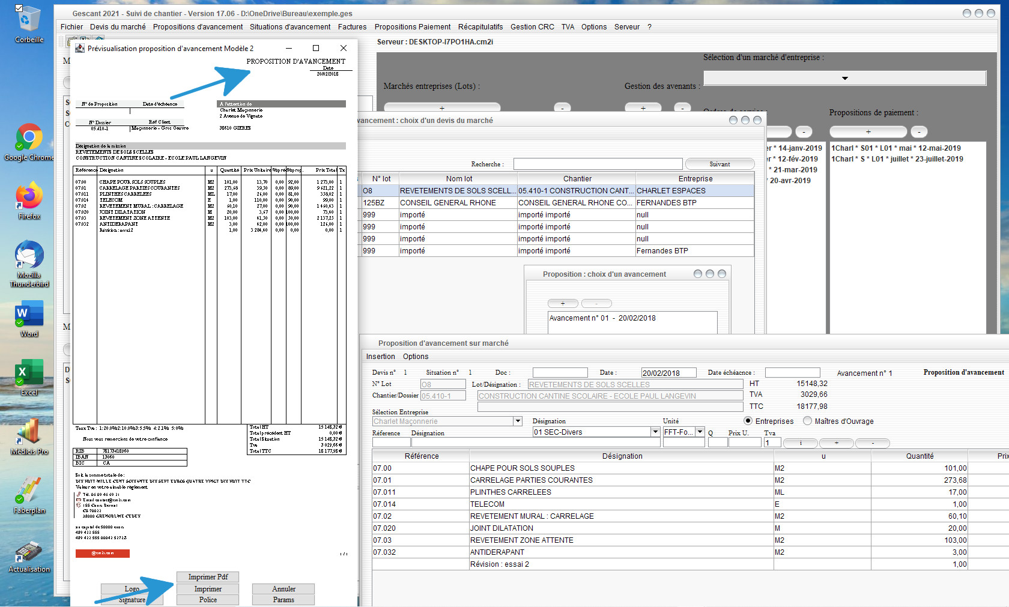Click the Imprimer button in preview

[208, 589]
